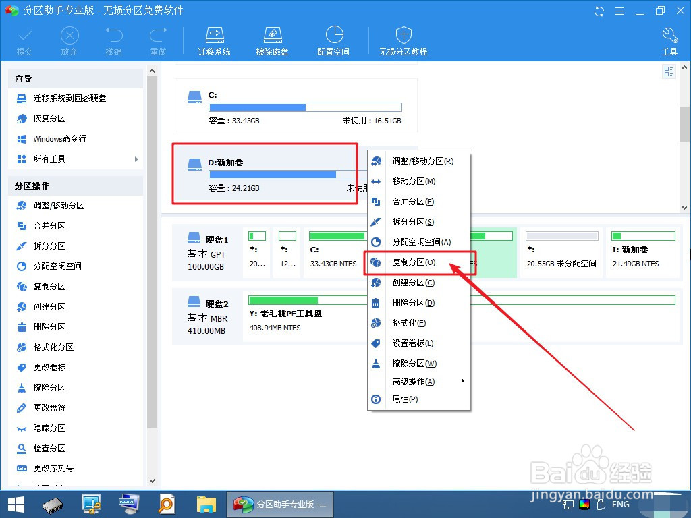Image resolution: width=691 pixels, height=518 pixels.
Task: Select the 20.55GB 未分配空间 block
Action: click(561, 253)
